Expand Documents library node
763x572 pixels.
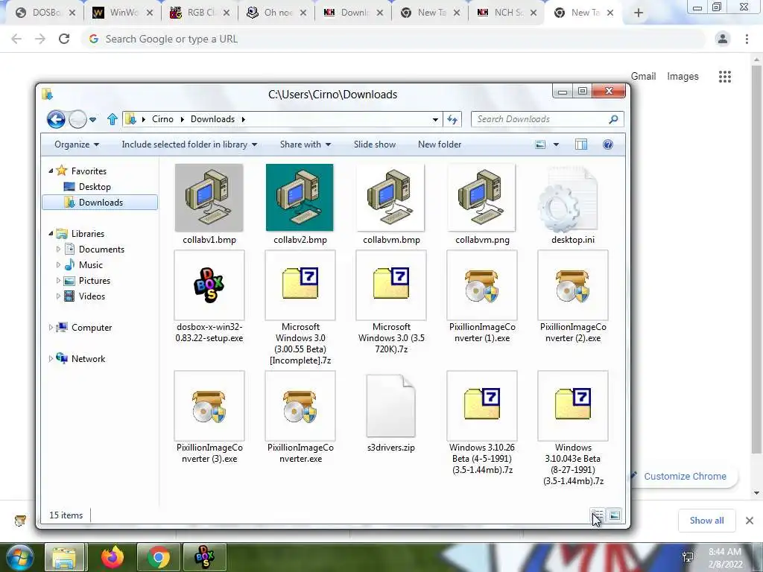(58, 249)
